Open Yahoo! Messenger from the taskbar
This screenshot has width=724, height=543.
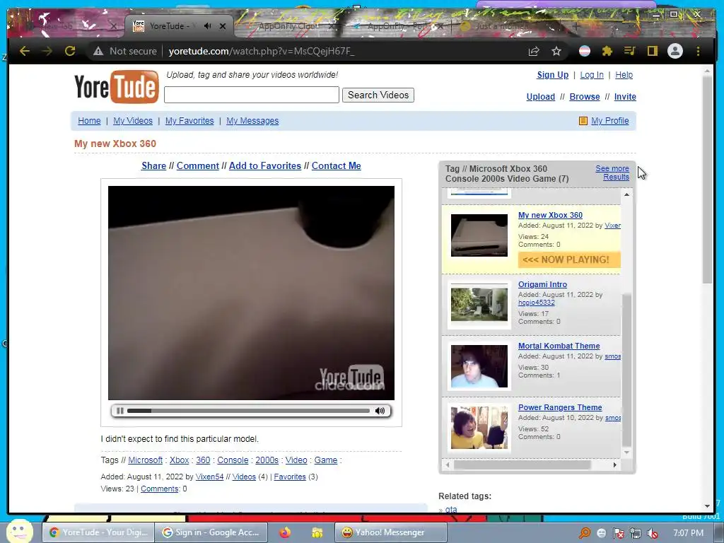coord(390,532)
